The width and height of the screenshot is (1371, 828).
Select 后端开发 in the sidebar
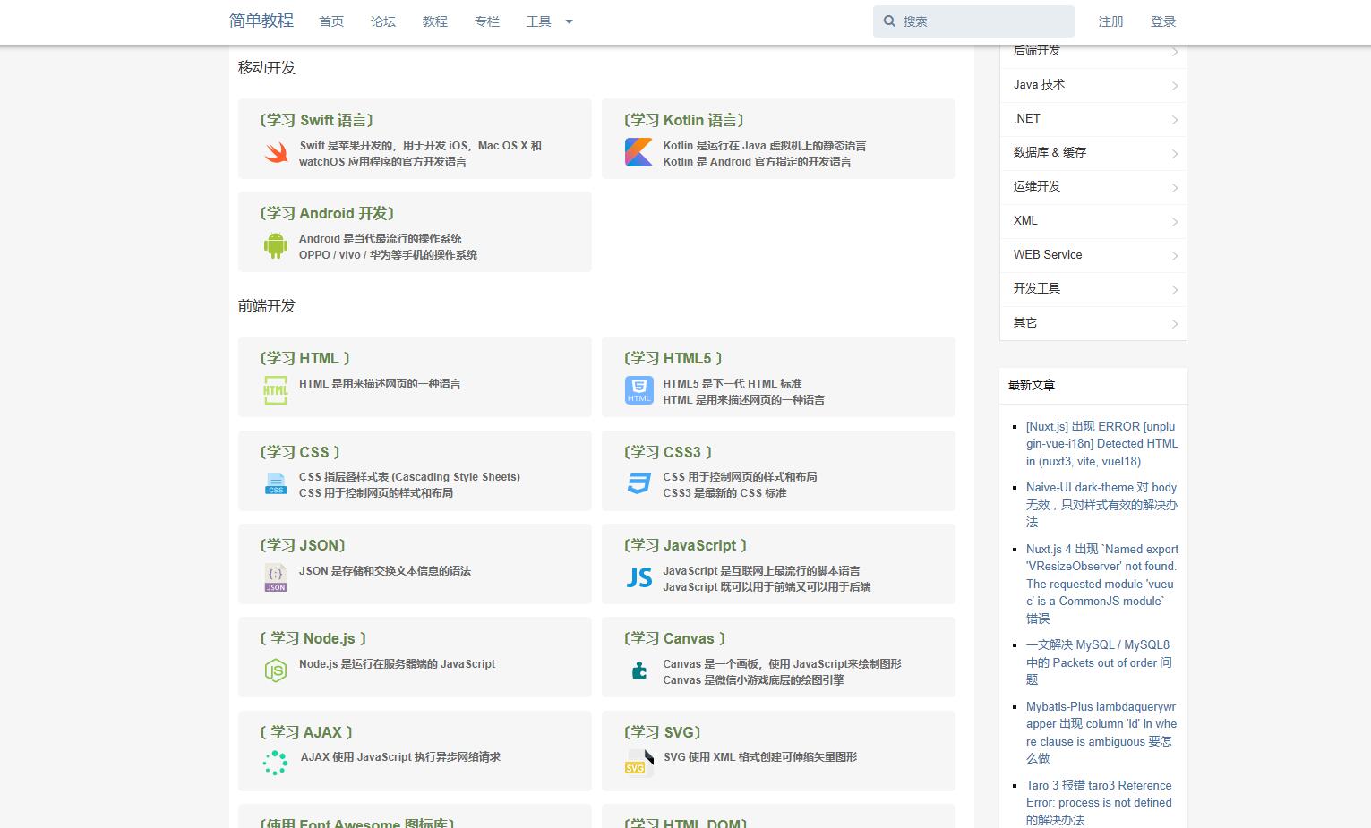click(1037, 50)
